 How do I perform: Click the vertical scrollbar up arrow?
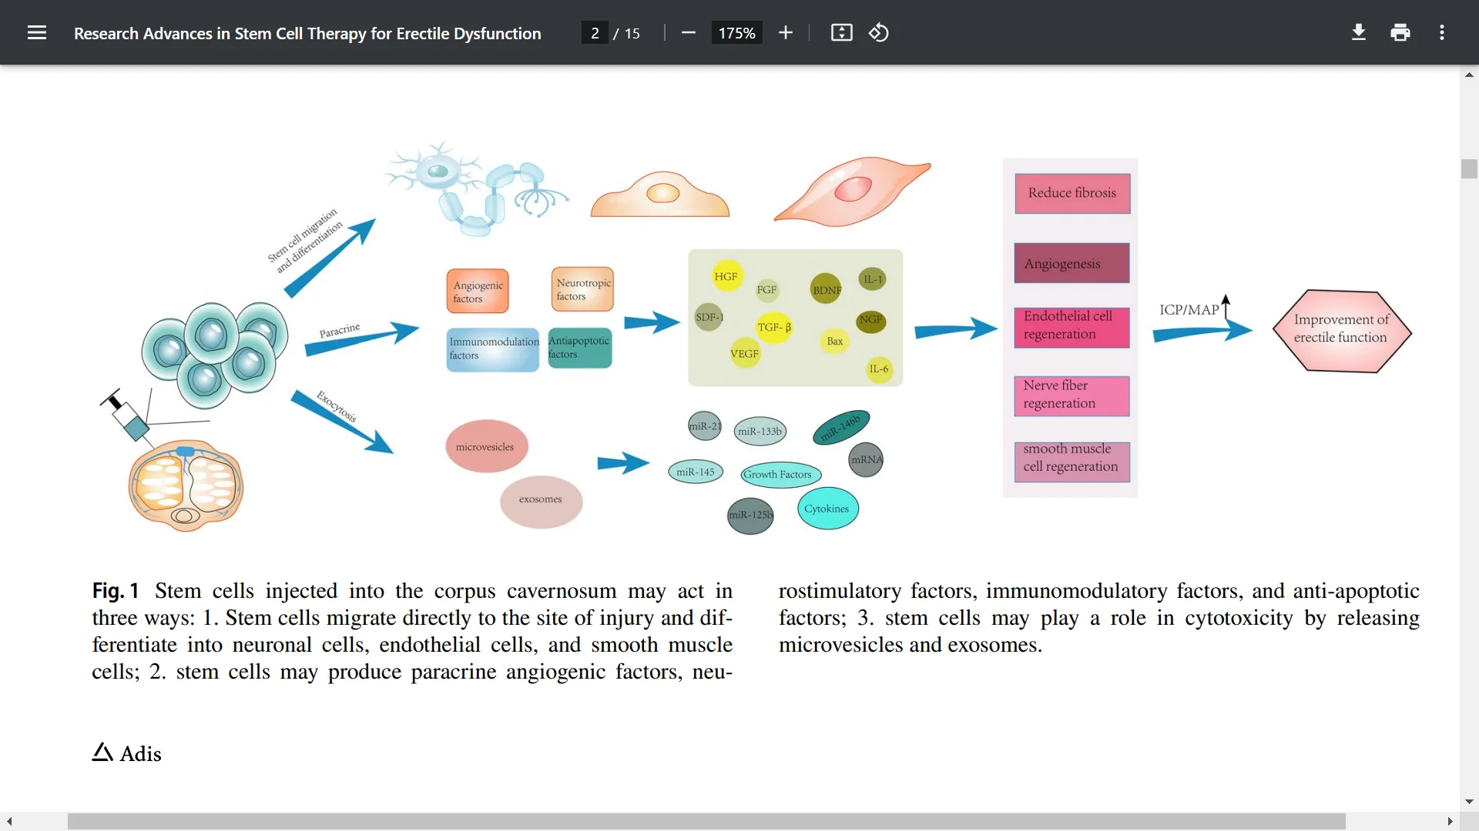(1469, 75)
